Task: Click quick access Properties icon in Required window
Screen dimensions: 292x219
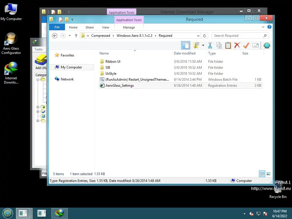Action: [60, 19]
